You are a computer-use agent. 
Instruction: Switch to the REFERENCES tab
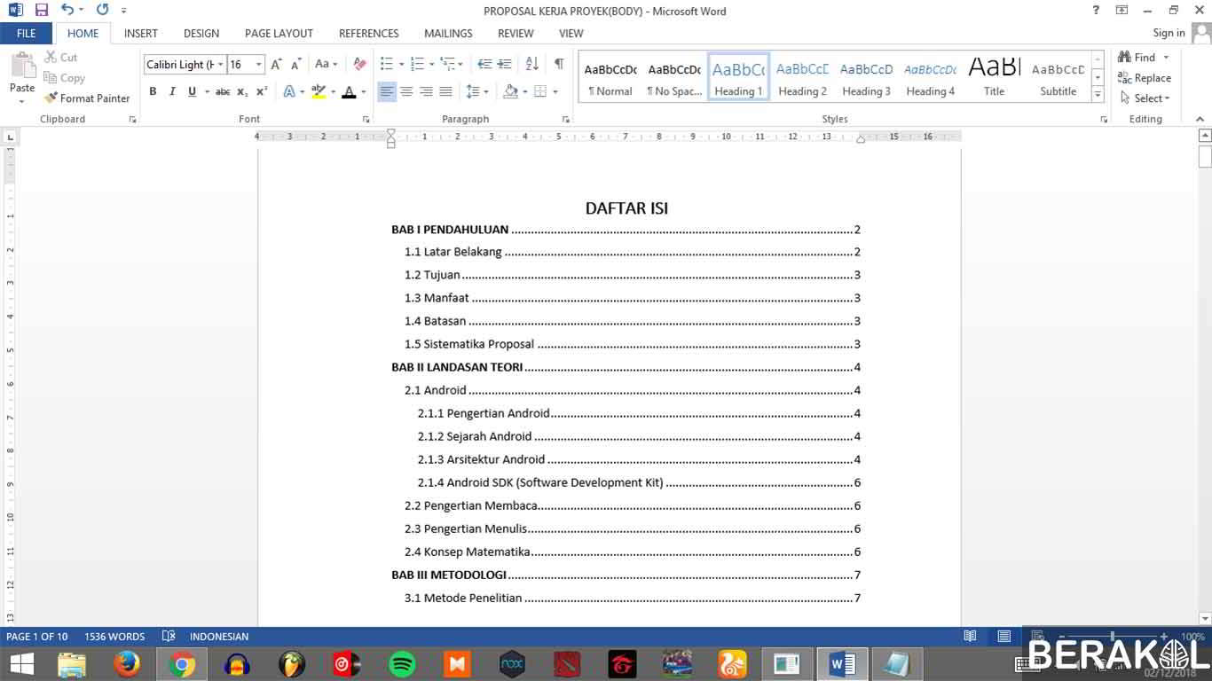[x=368, y=33]
